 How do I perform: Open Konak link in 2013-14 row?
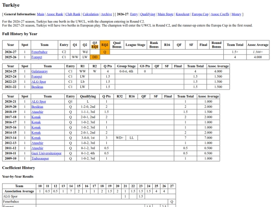tap(36, 137)
